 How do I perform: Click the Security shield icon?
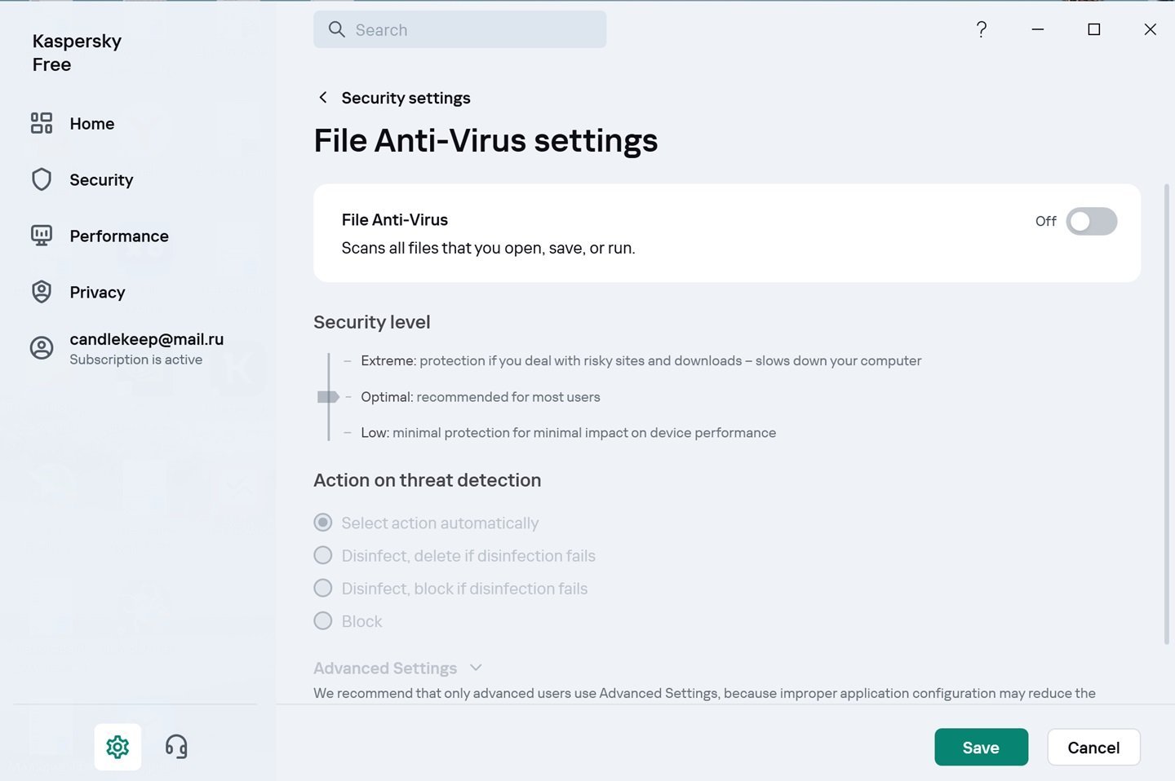pos(42,179)
